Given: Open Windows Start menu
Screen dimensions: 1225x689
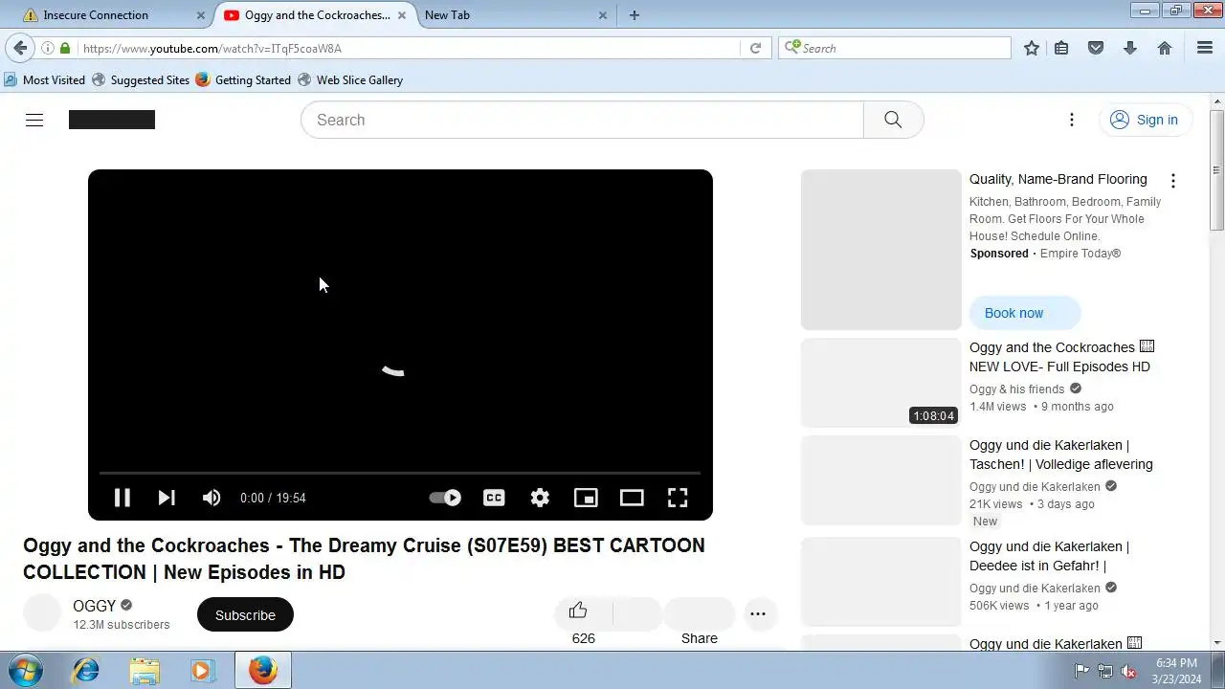Looking at the screenshot, I should tap(25, 670).
